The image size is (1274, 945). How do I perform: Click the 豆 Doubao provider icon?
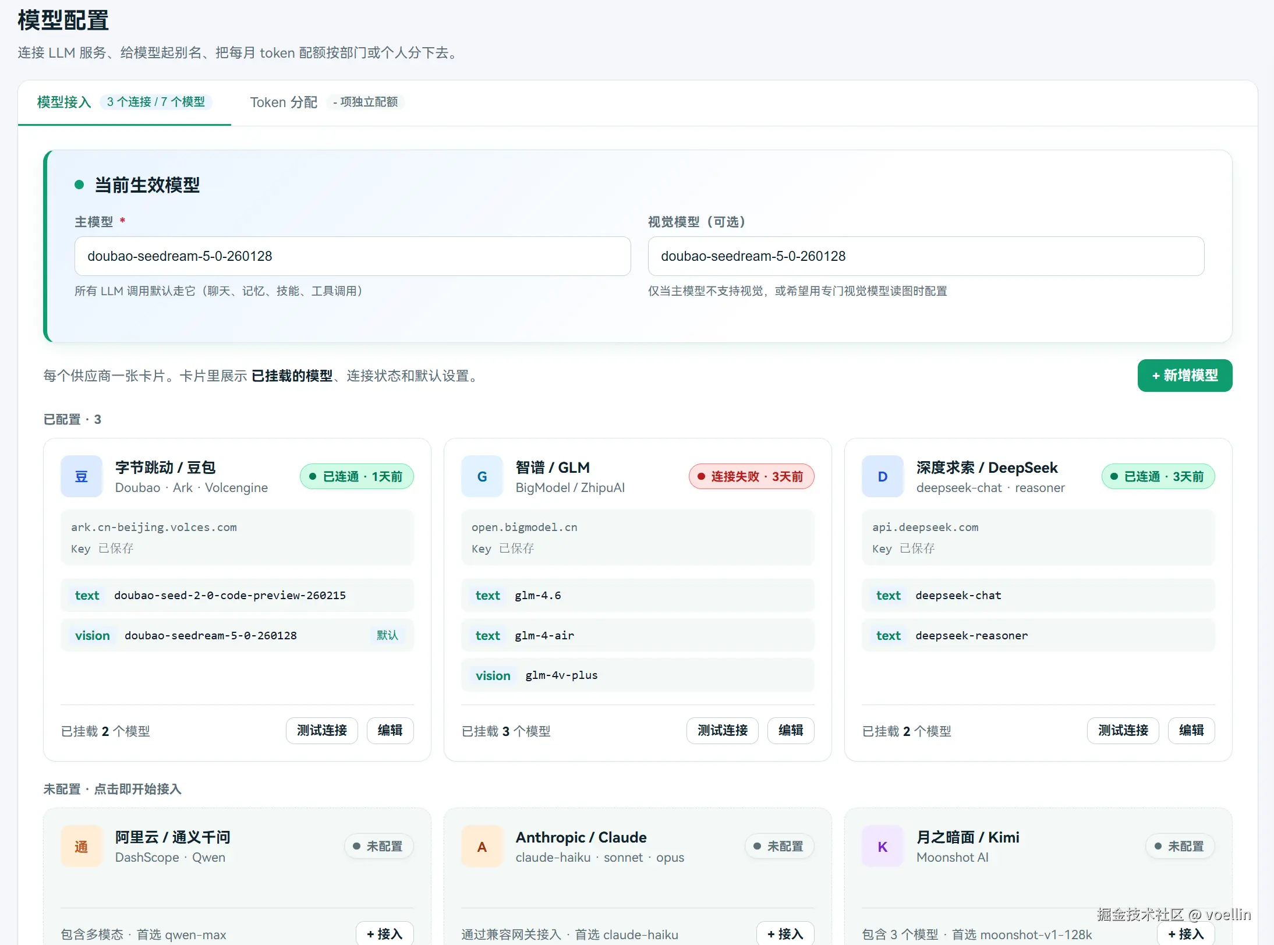tap(82, 476)
